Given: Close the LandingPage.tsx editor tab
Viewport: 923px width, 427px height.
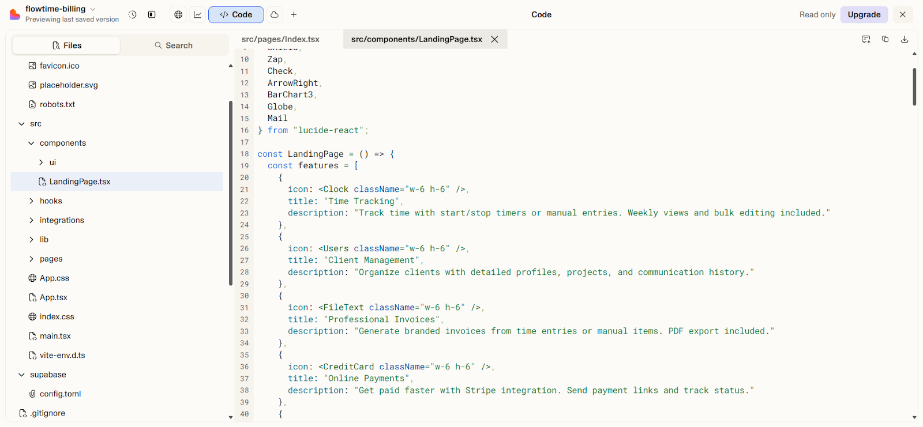Looking at the screenshot, I should point(494,39).
